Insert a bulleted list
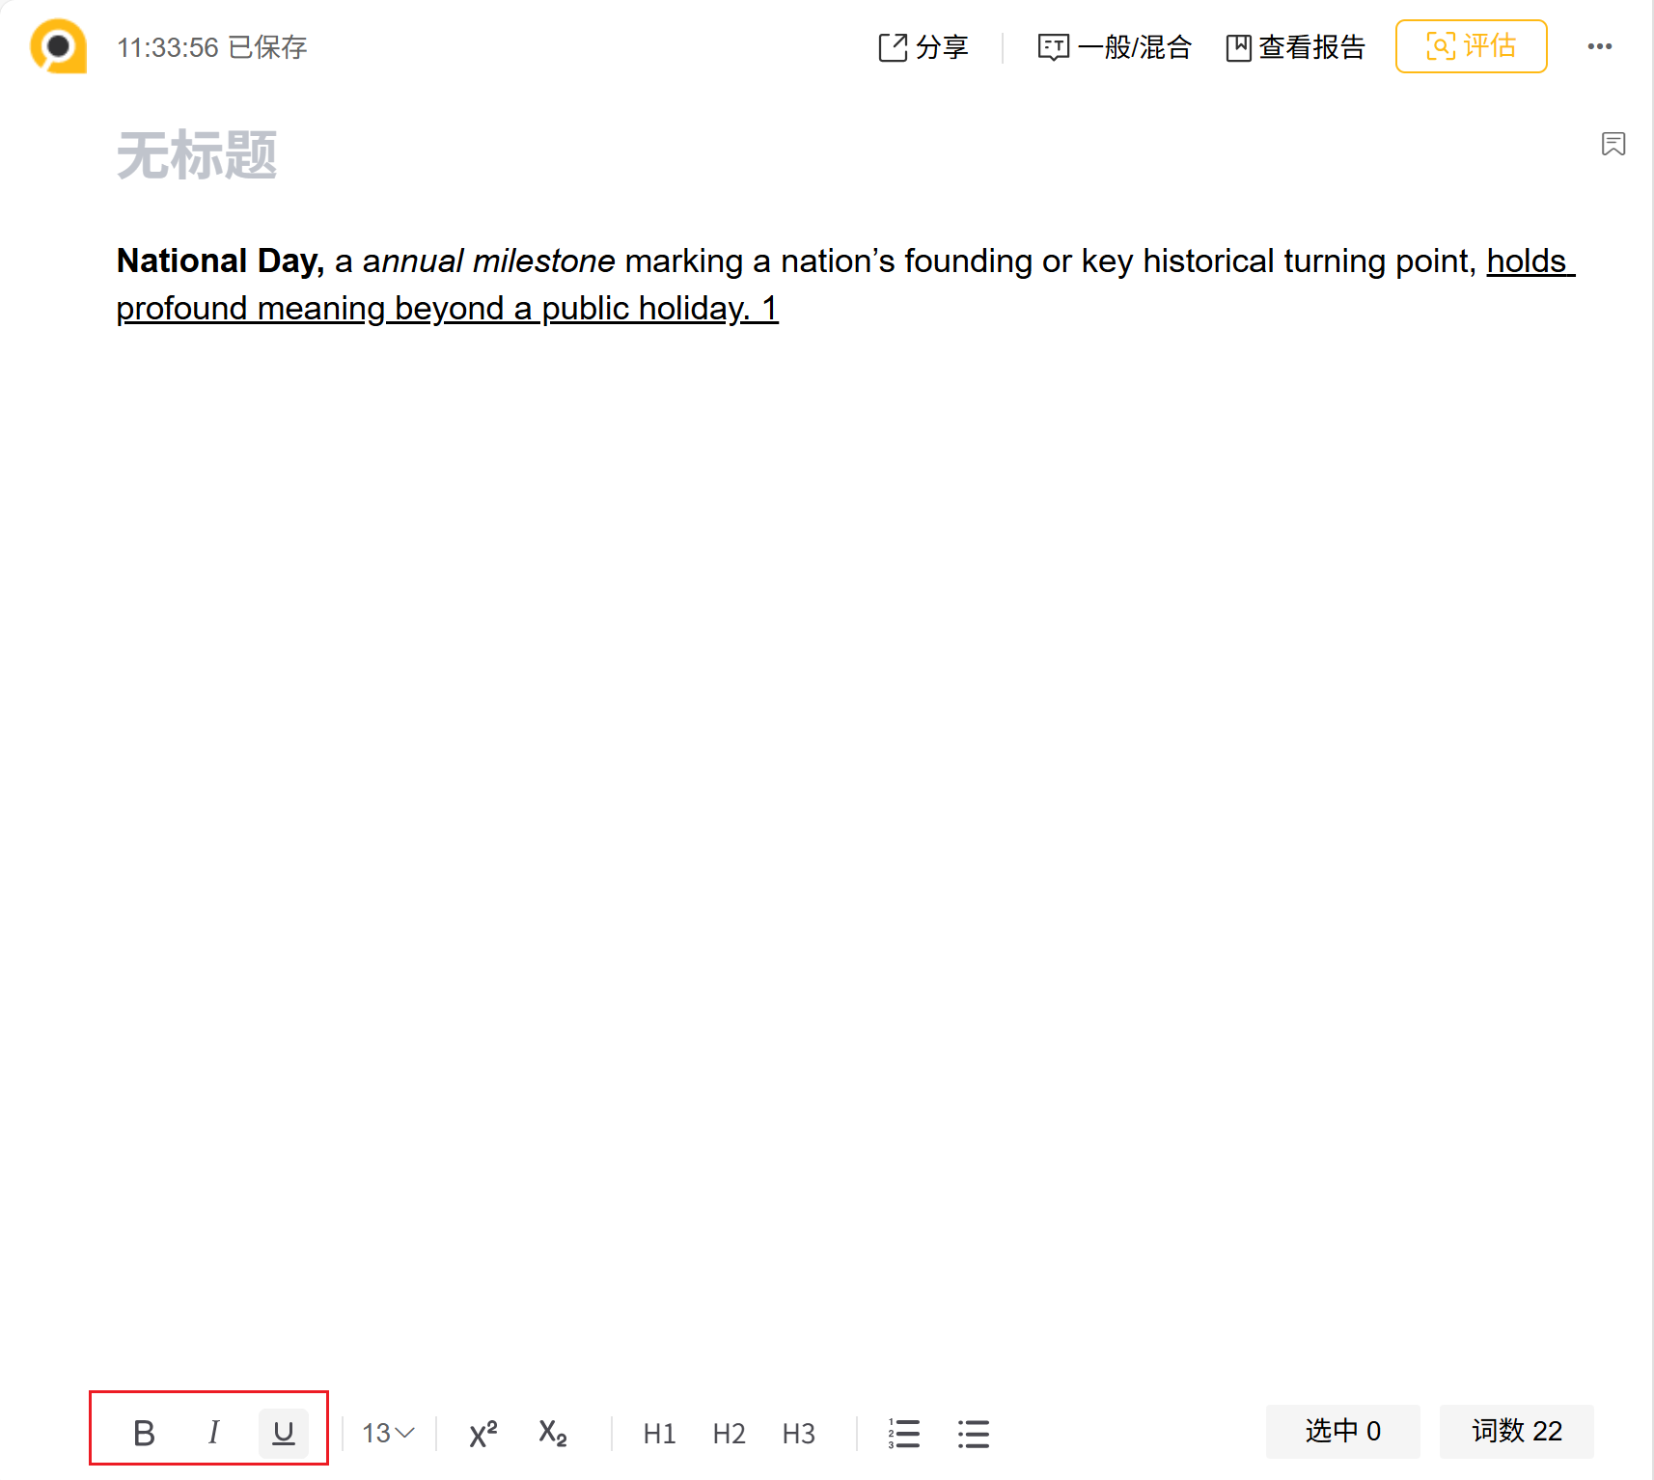The height and width of the screenshot is (1480, 1654). coord(974,1433)
